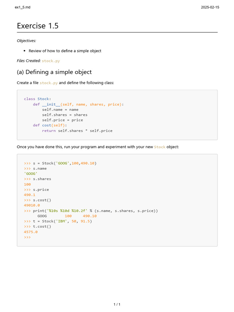Click the bullet about reviewing a simple object
Viewport: 234px width, 312px height.
pos(65,51)
